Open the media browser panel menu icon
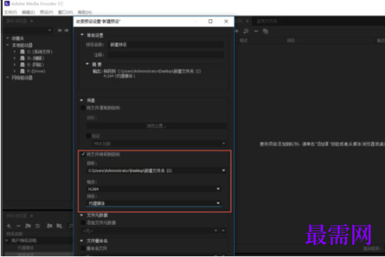 [32, 21]
